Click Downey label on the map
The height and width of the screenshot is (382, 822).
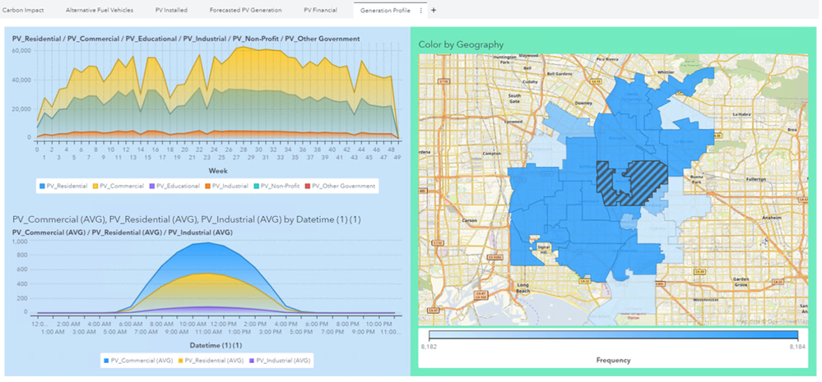(x=583, y=103)
